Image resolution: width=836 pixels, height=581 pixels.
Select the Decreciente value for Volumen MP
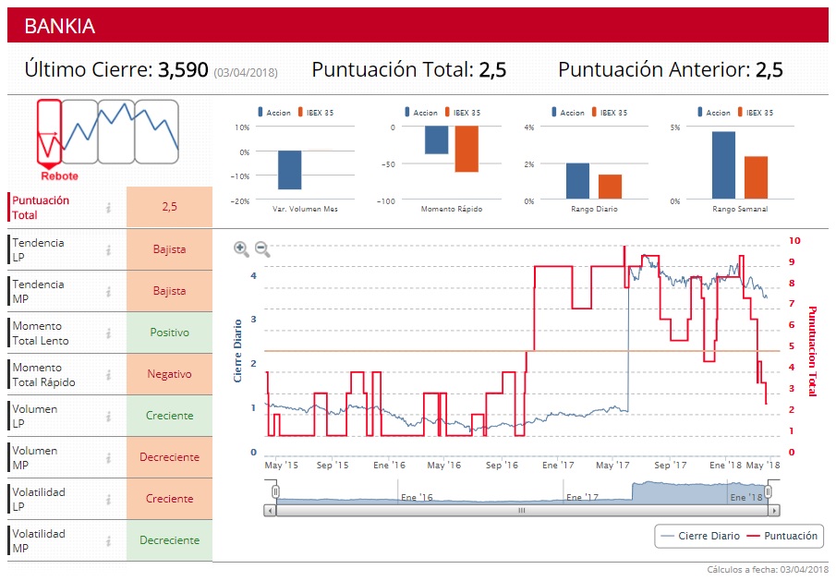(170, 457)
